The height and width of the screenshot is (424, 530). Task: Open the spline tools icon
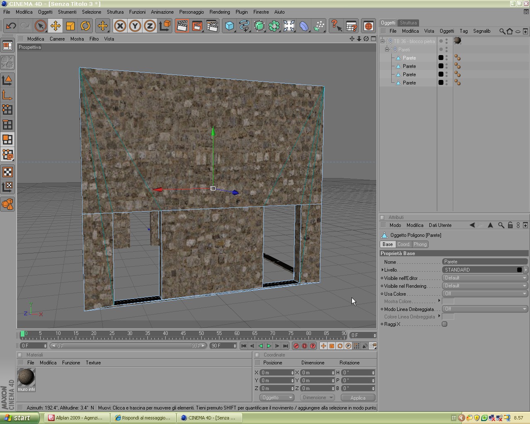click(x=244, y=26)
